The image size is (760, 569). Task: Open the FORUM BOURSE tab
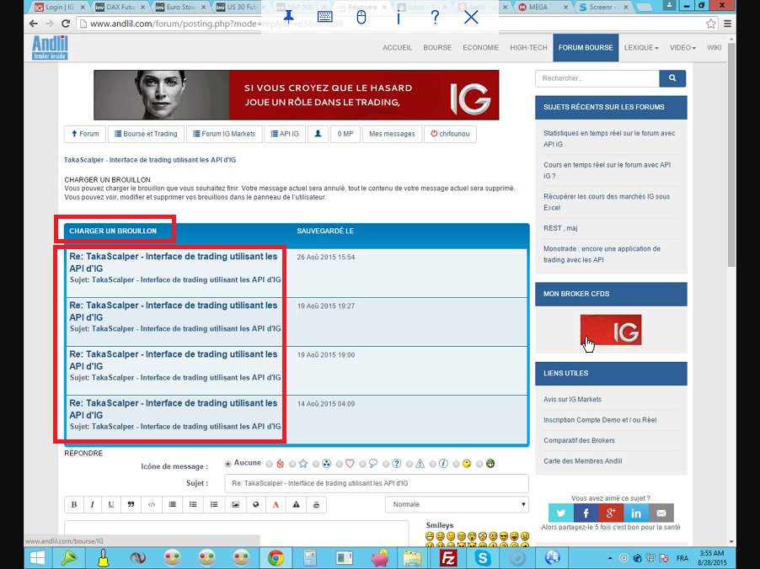coord(586,47)
